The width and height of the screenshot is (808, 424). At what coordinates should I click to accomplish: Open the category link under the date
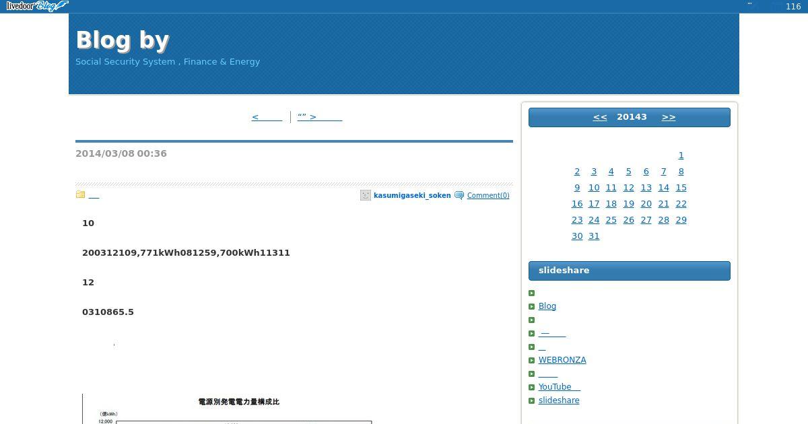(94, 195)
